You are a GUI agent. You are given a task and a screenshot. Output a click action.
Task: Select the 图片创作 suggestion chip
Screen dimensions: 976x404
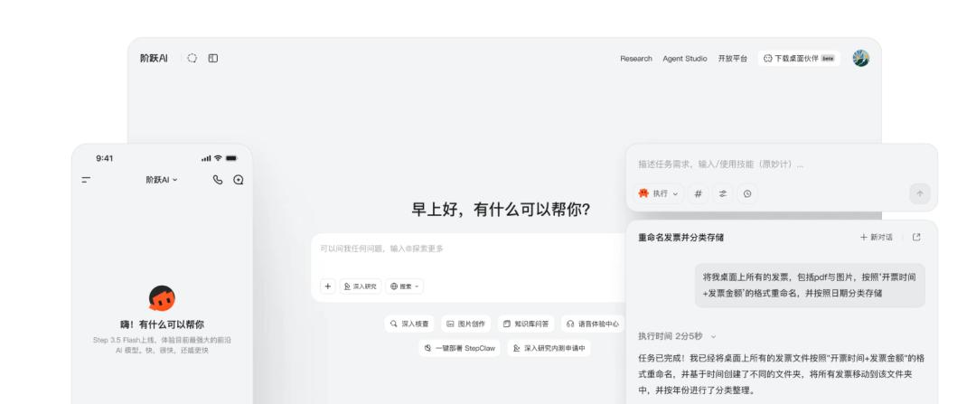pyautogui.click(x=466, y=324)
